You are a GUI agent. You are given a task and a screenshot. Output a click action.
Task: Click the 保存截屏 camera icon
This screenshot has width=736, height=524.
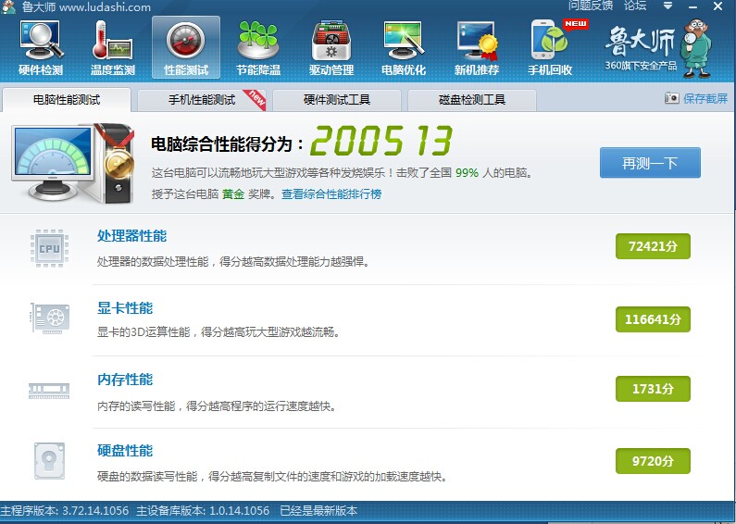click(x=672, y=97)
